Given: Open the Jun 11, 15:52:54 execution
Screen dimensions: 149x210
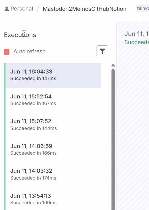Looking at the screenshot, I should [53, 101].
